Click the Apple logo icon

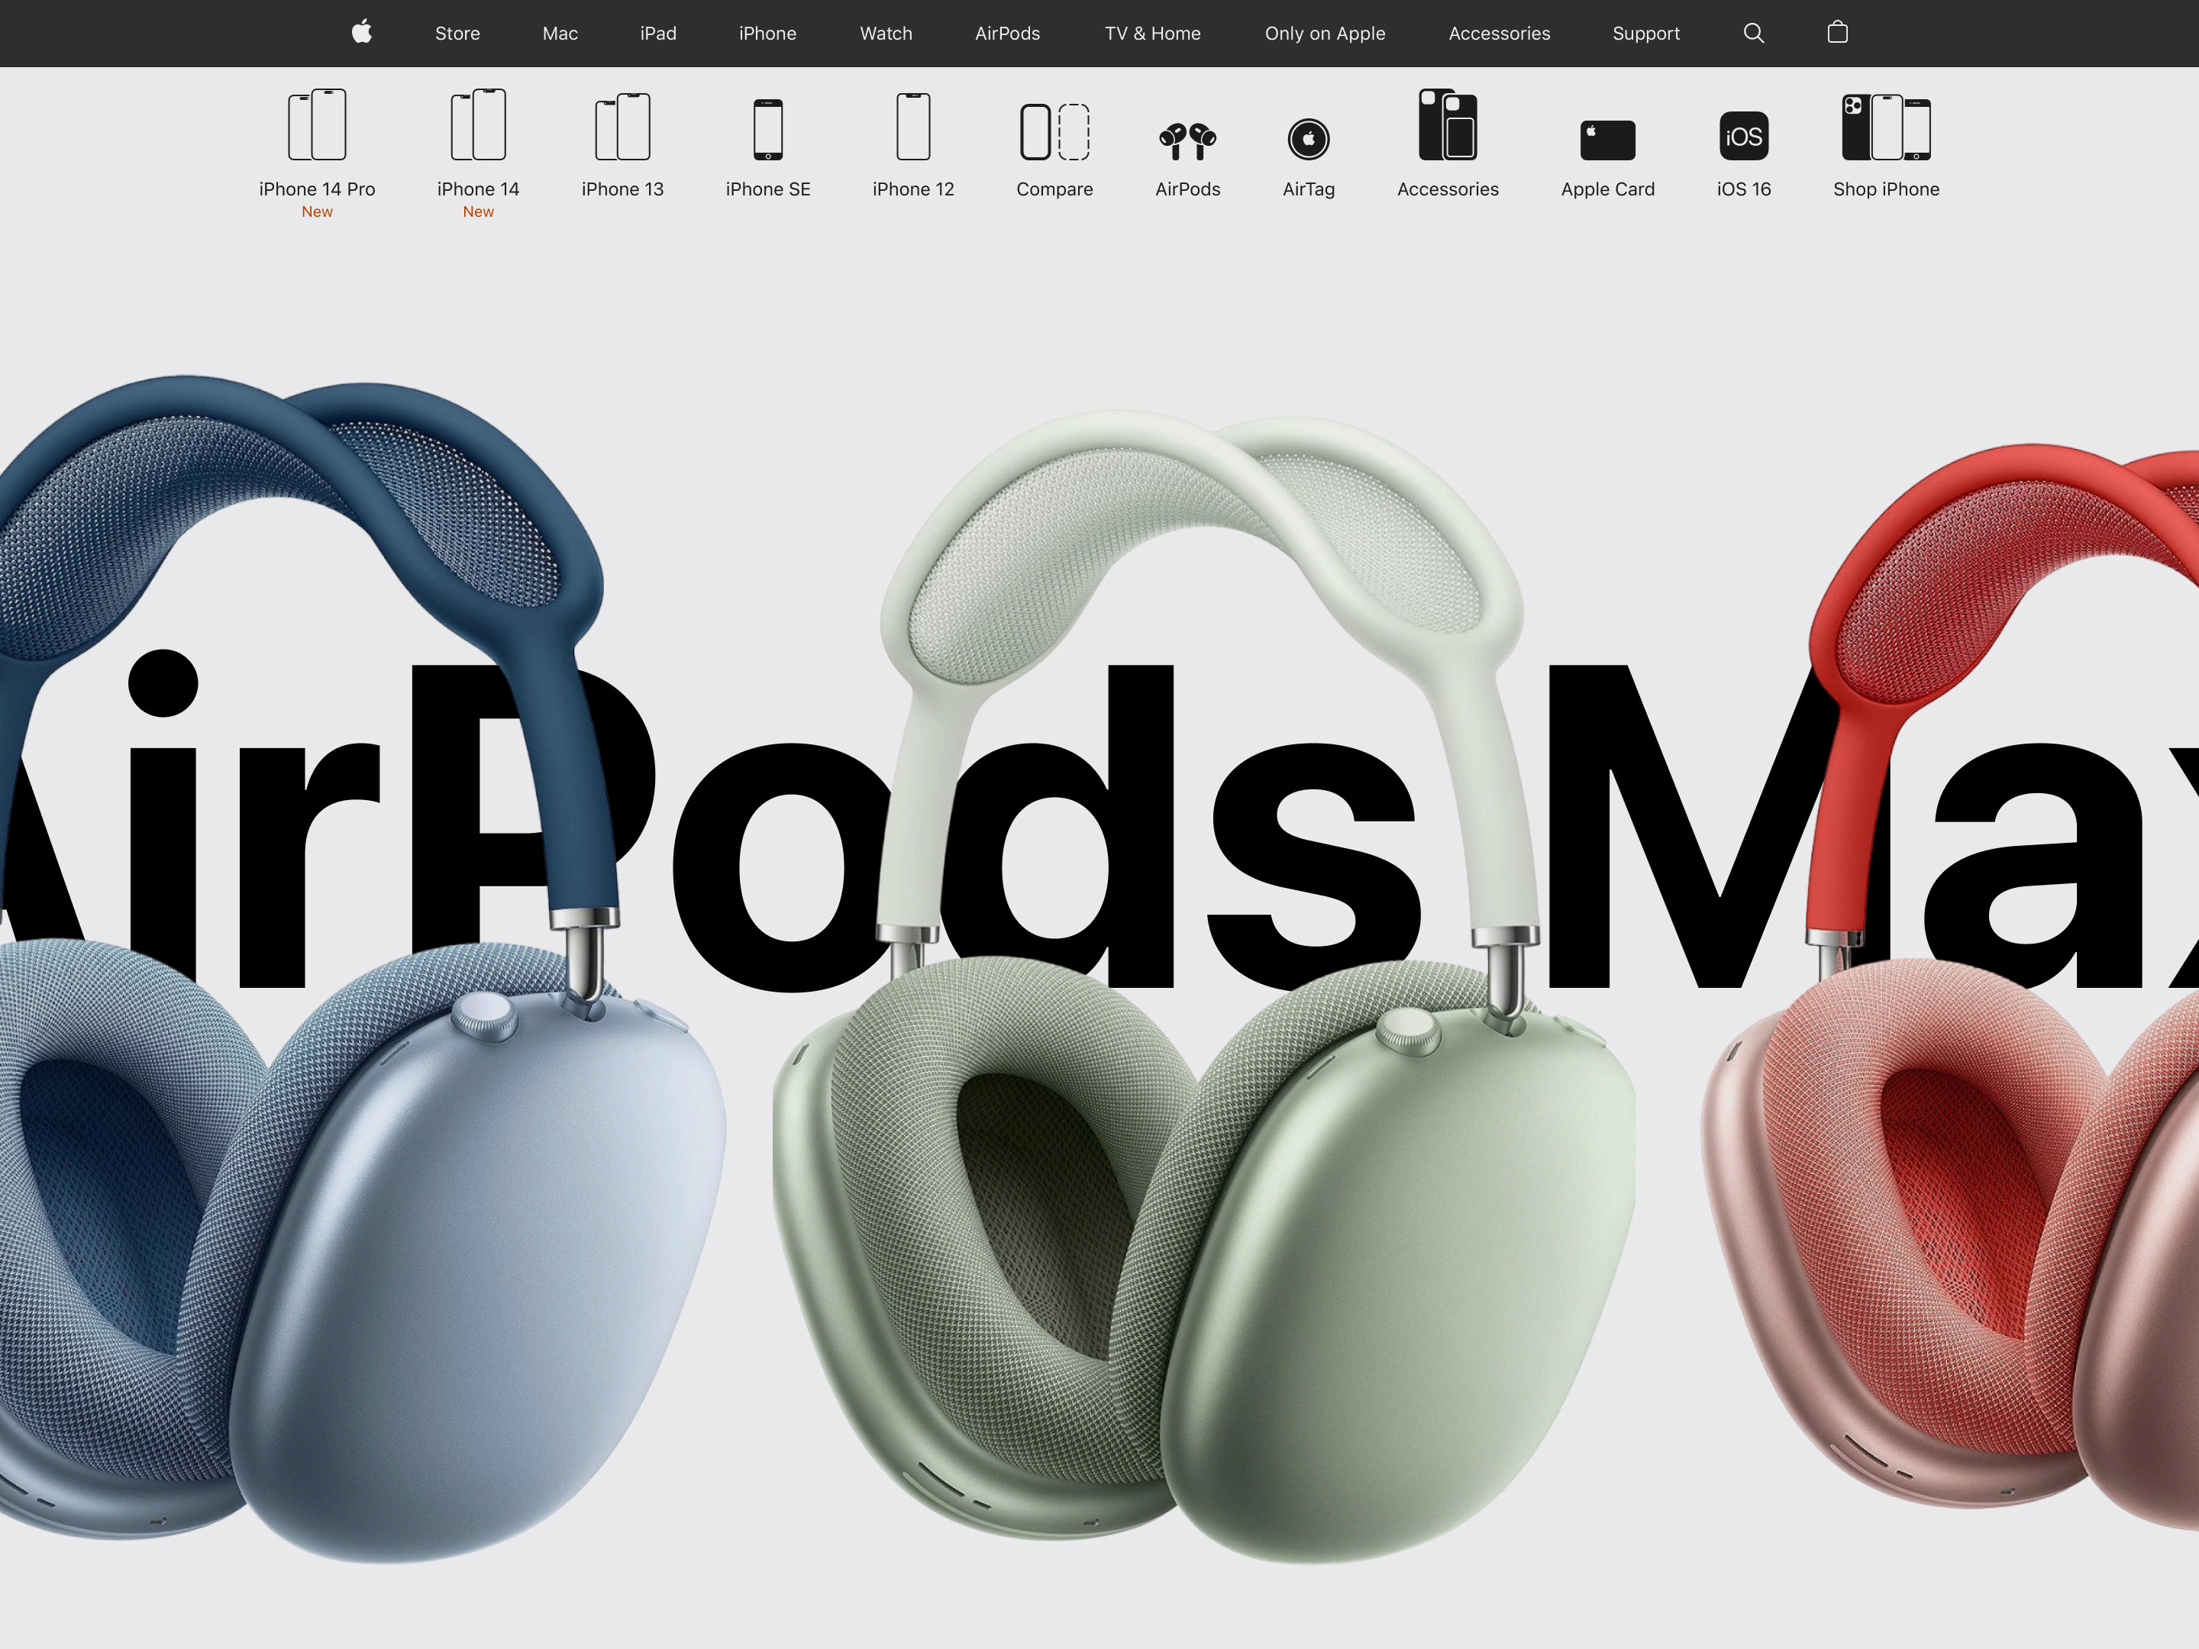coord(362,32)
